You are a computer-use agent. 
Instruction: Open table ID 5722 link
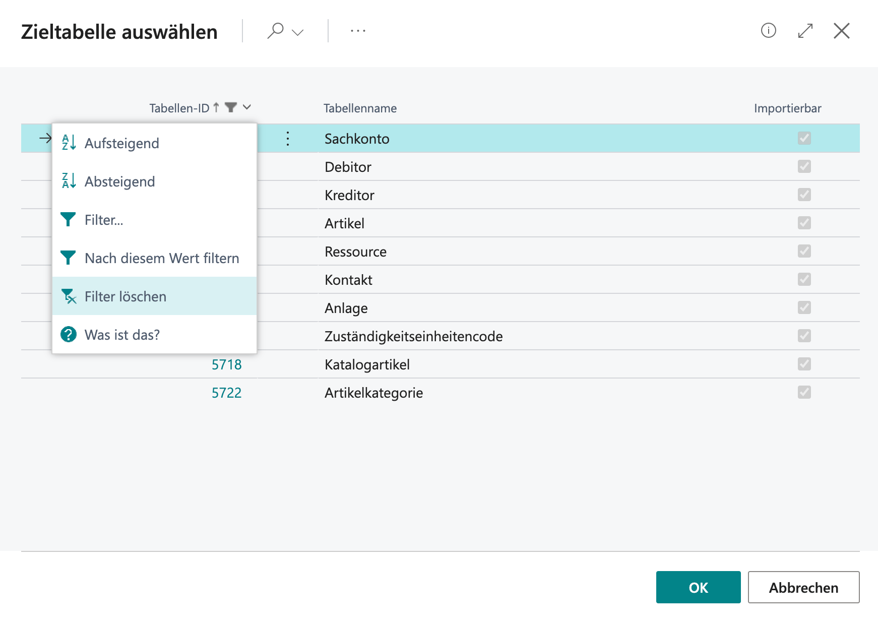click(227, 393)
